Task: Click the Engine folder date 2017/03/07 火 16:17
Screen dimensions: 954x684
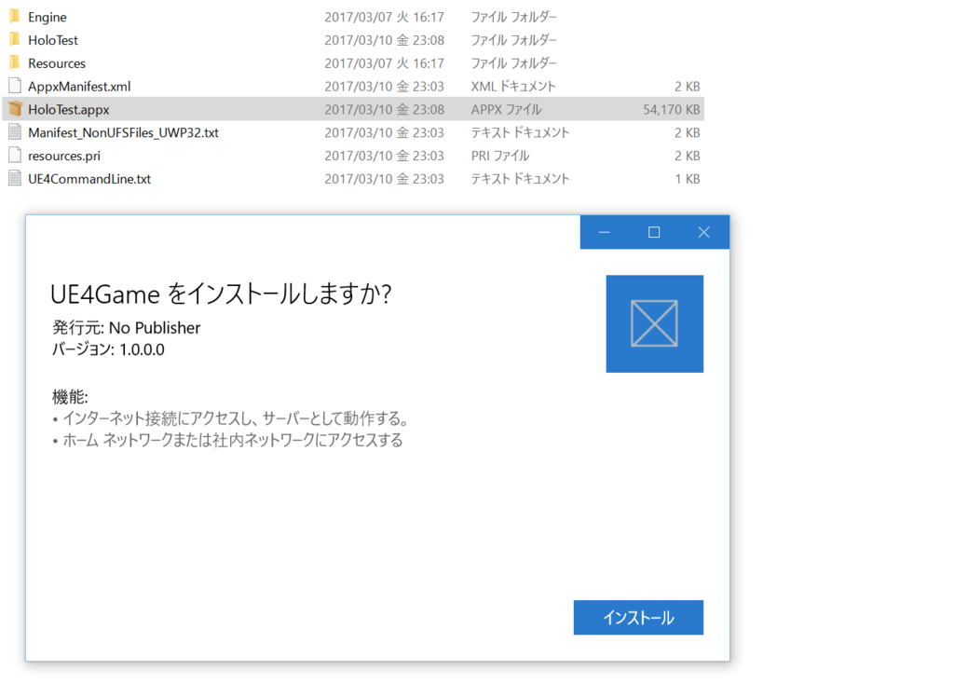Action: (x=385, y=17)
